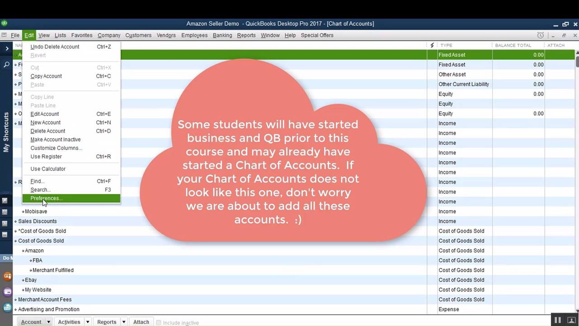This screenshot has height=326, width=579.
Task: Click the ATTACH column header
Action: coord(556,45)
